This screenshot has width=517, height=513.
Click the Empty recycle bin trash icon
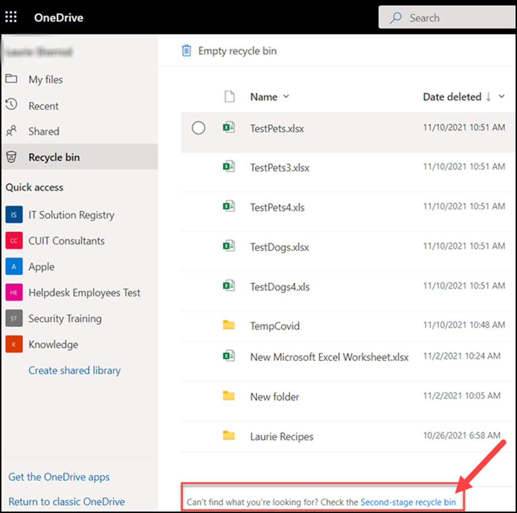pos(186,51)
